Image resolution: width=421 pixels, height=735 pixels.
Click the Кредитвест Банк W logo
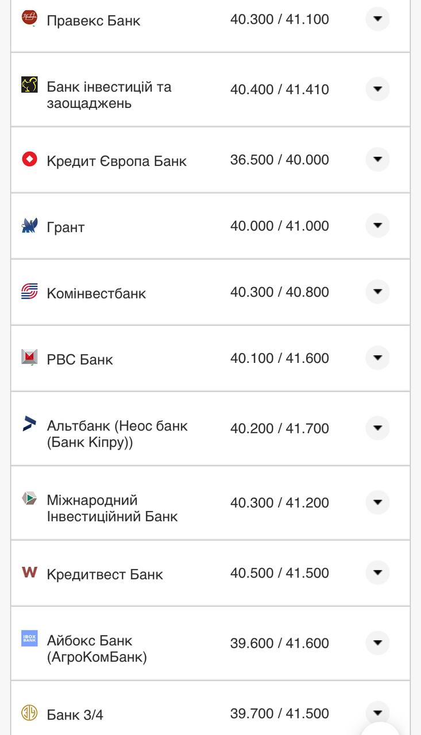[x=29, y=572]
